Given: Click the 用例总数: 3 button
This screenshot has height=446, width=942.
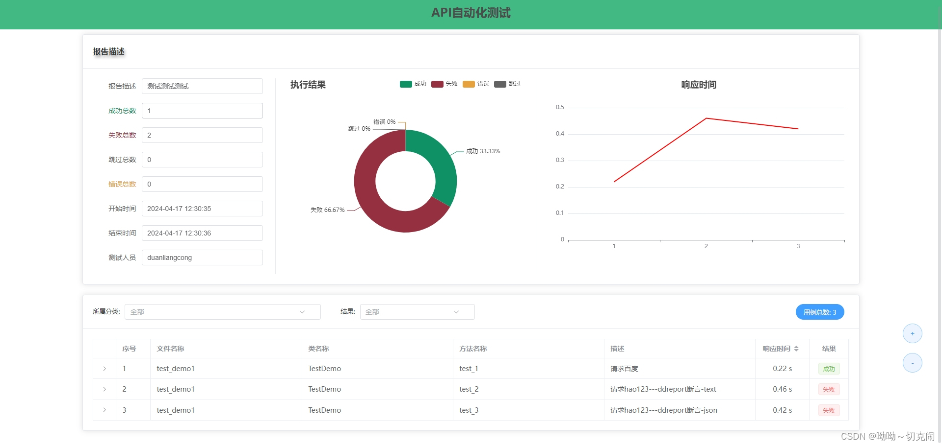Looking at the screenshot, I should (820, 312).
